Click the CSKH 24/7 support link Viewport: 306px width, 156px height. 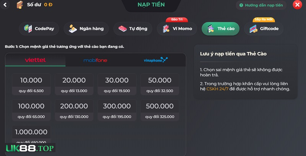[217, 89]
